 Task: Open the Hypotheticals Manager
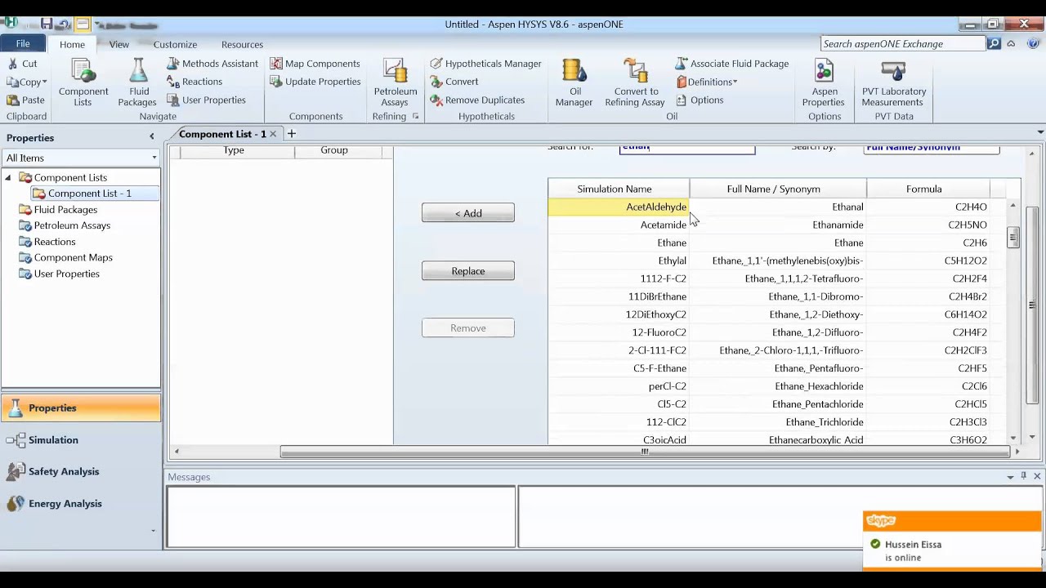pyautogui.click(x=485, y=64)
